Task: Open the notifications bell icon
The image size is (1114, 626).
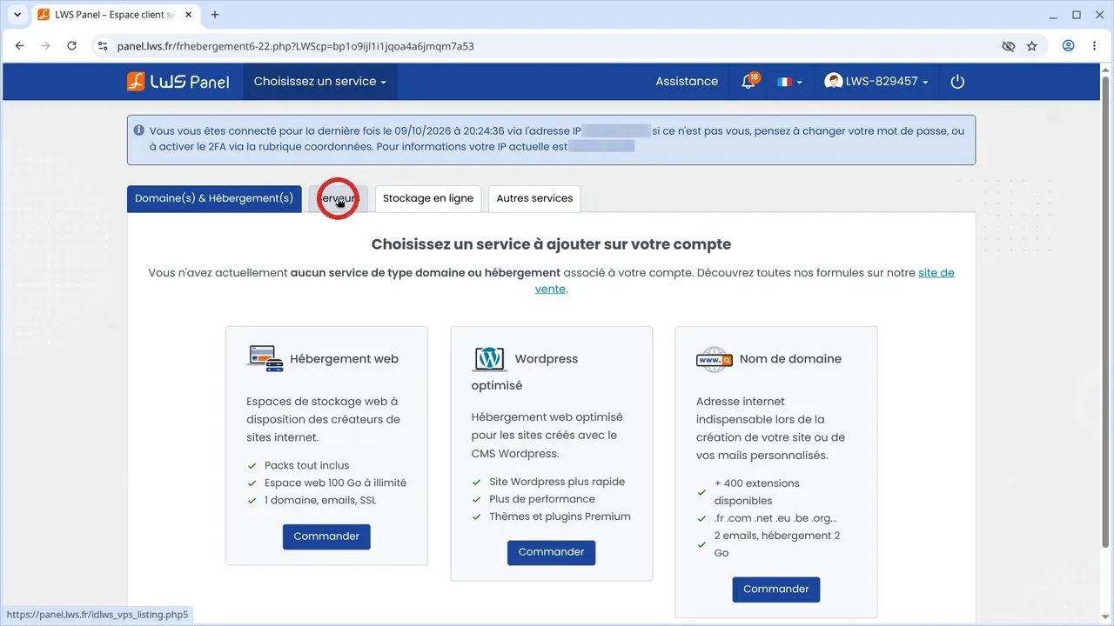Action: (x=748, y=81)
